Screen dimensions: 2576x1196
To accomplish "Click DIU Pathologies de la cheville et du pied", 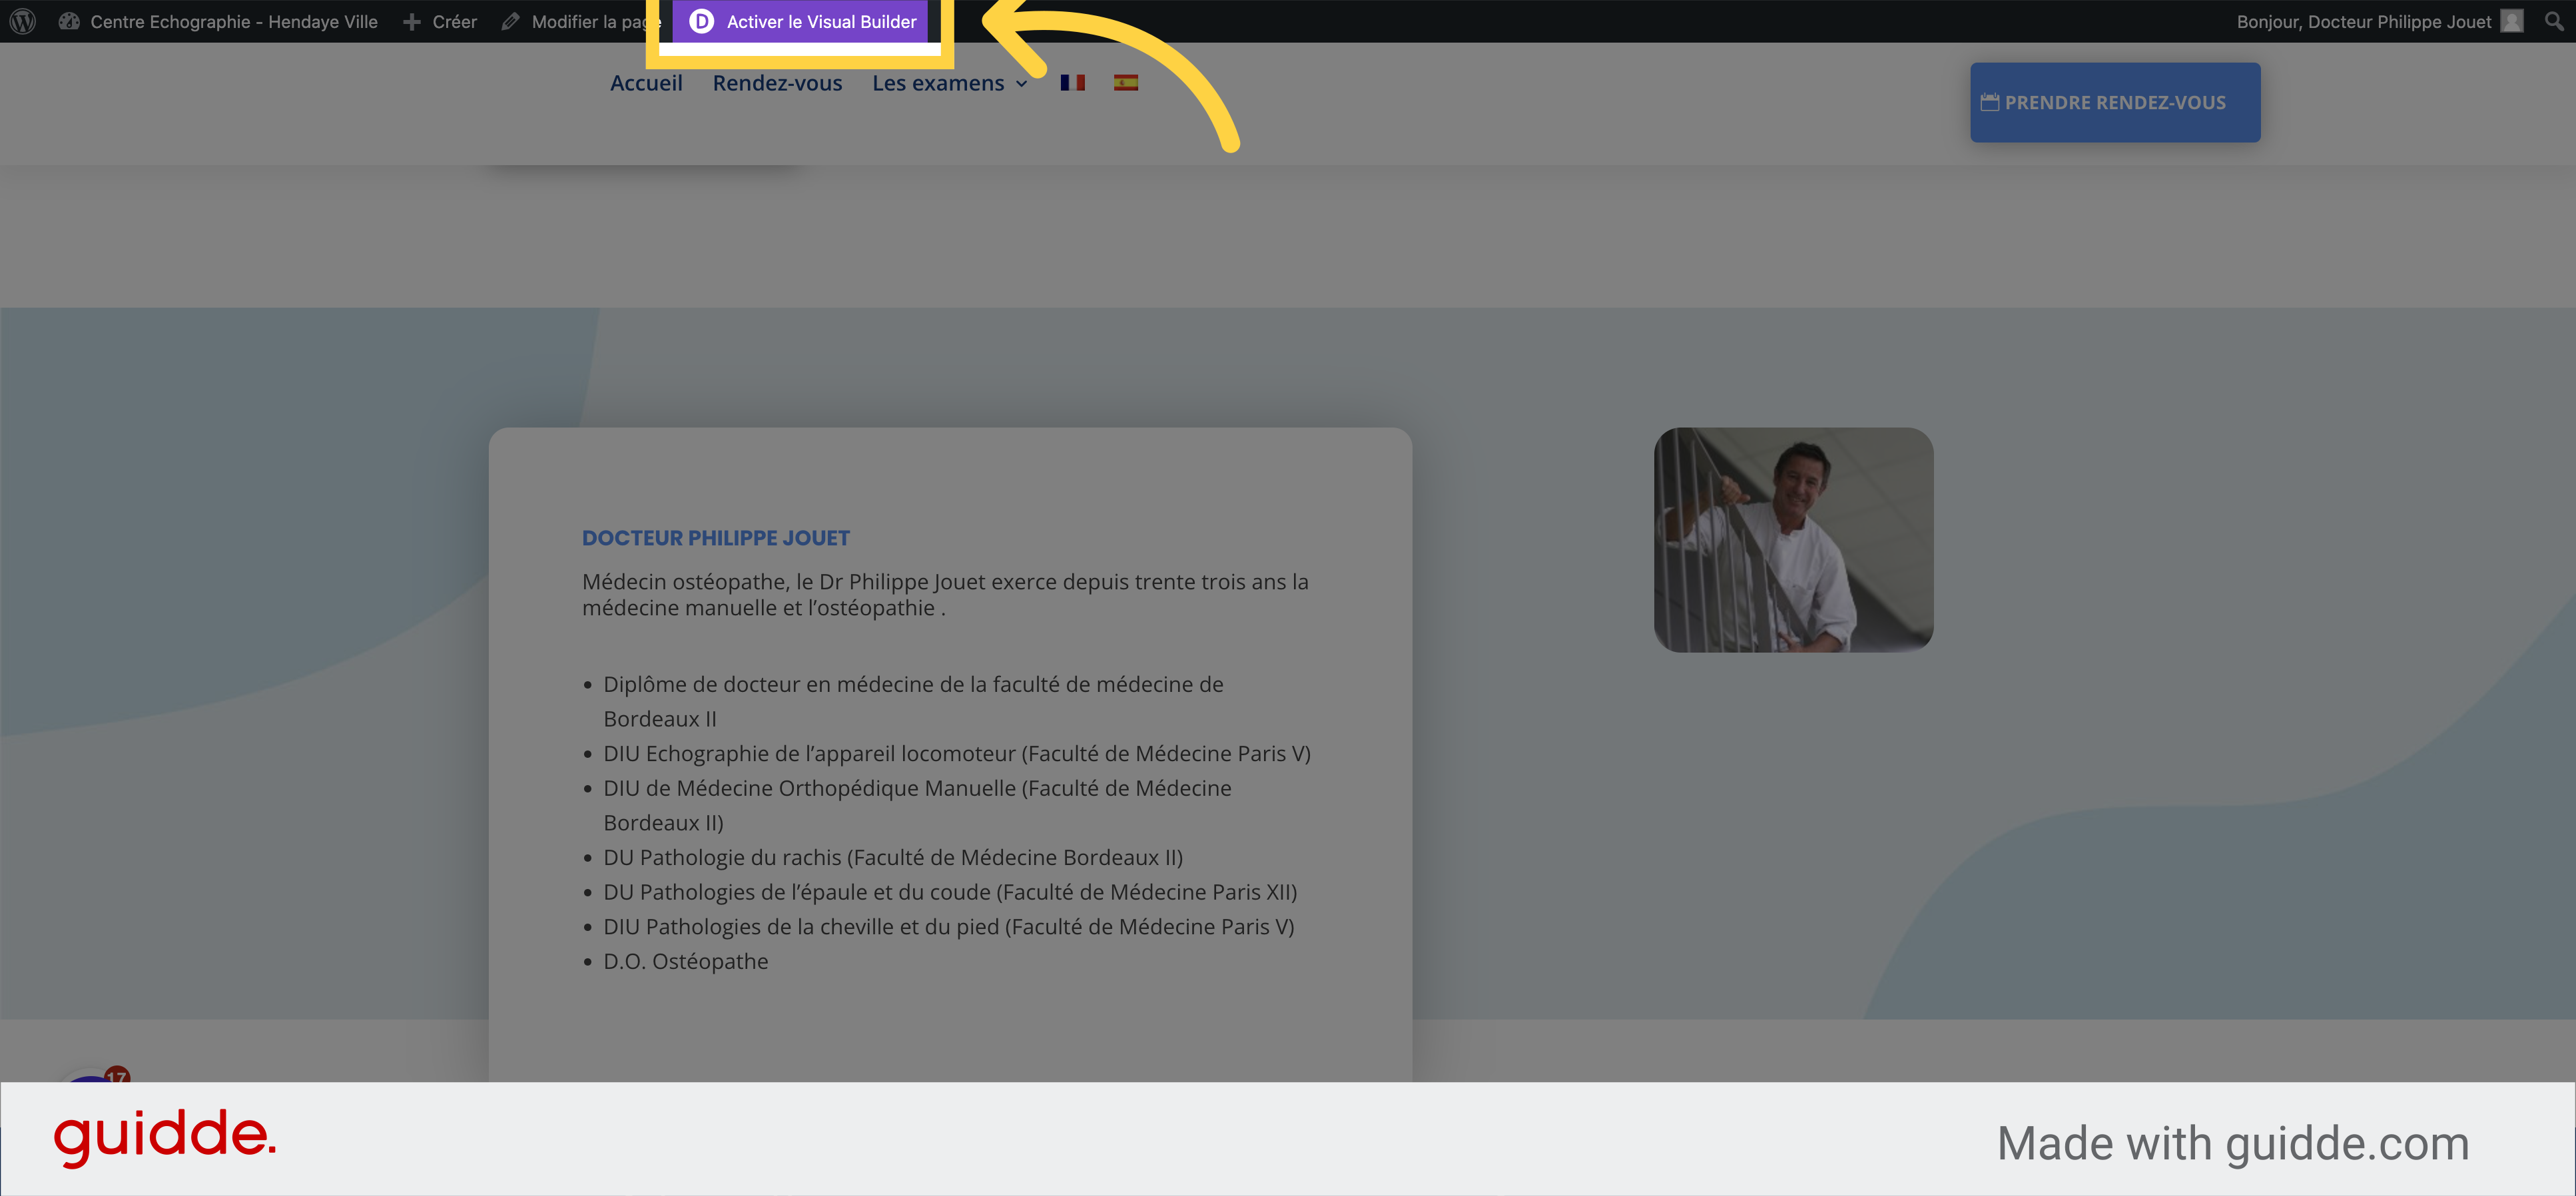I will [x=948, y=926].
